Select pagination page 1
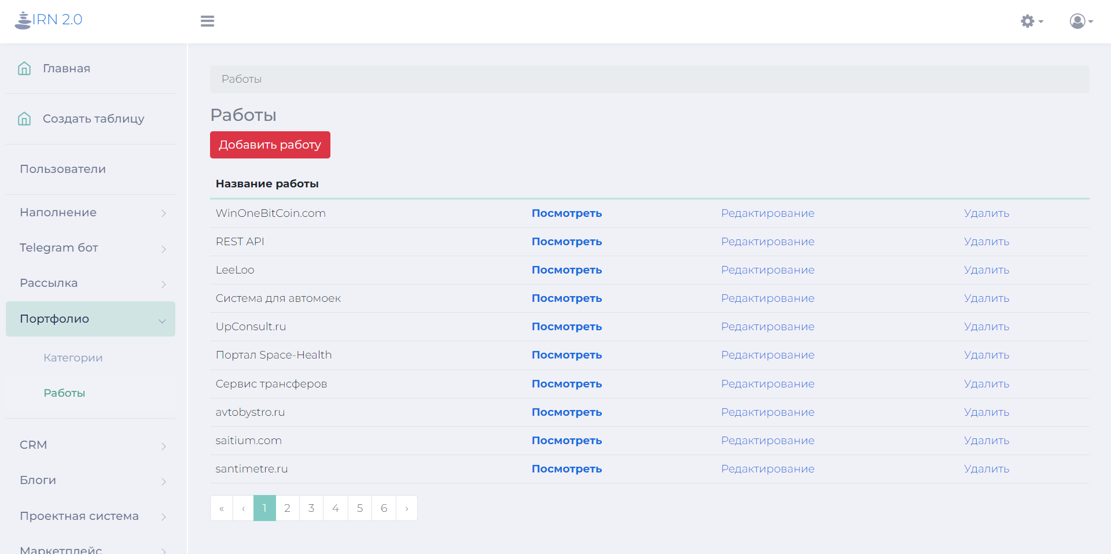Screen dimensions: 1111x554 click(x=264, y=508)
